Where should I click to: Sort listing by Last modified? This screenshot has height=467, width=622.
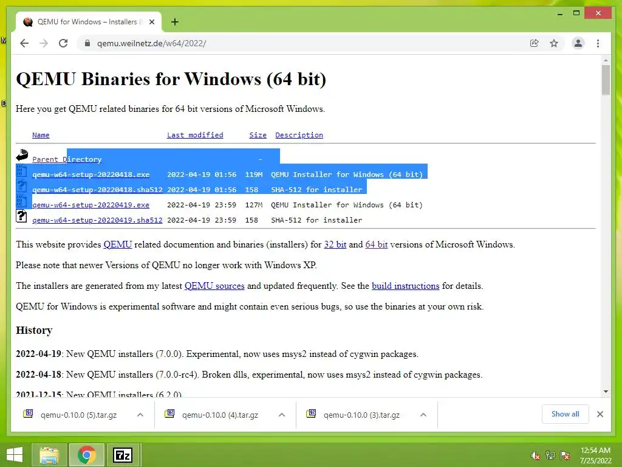(x=195, y=135)
